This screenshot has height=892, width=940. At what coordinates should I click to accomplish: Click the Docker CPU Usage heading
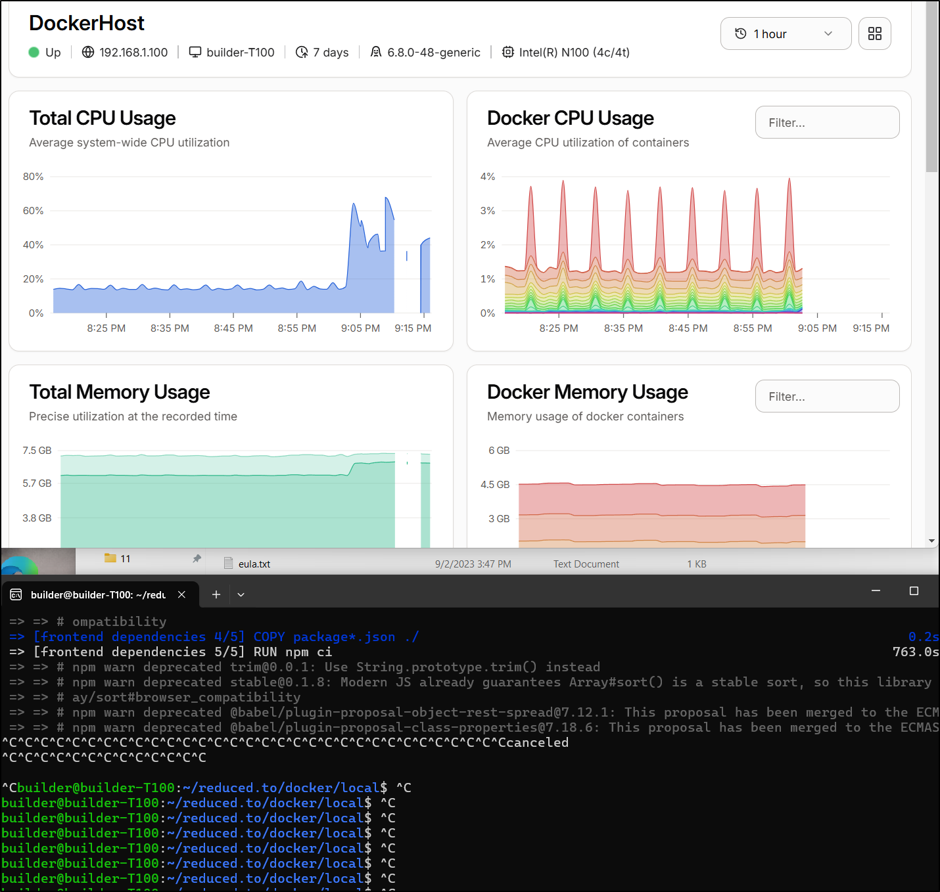[571, 118]
